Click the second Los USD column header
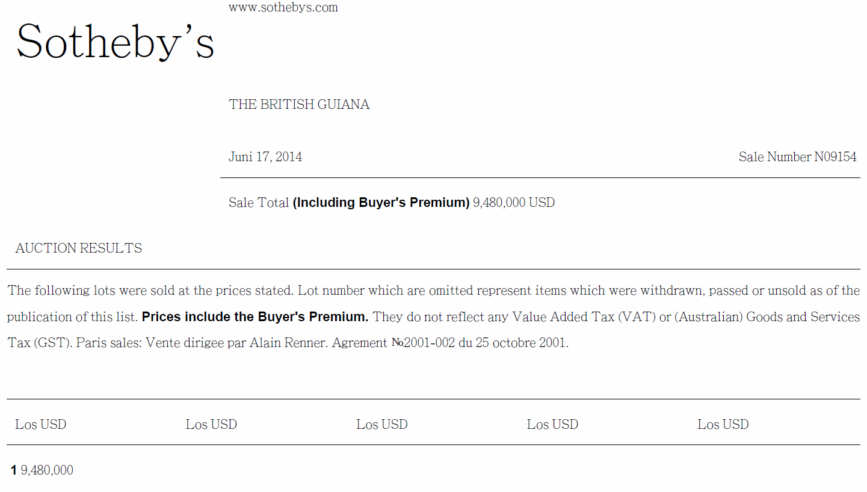Screen dimensions: 867x492 211,425
